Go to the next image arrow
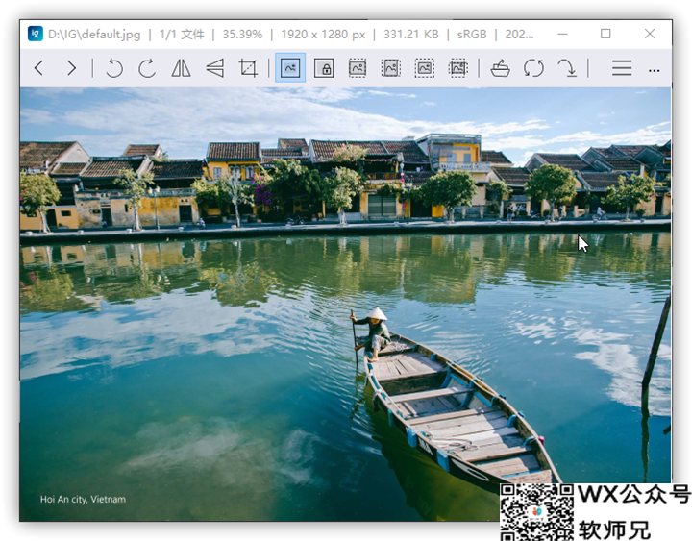 (71, 68)
